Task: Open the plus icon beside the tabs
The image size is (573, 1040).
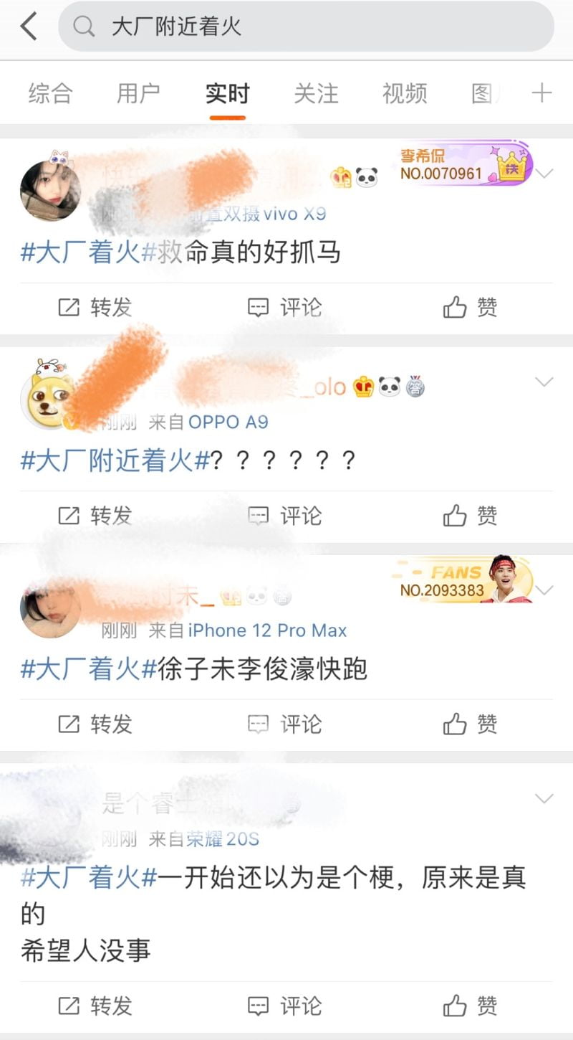Action: [541, 93]
